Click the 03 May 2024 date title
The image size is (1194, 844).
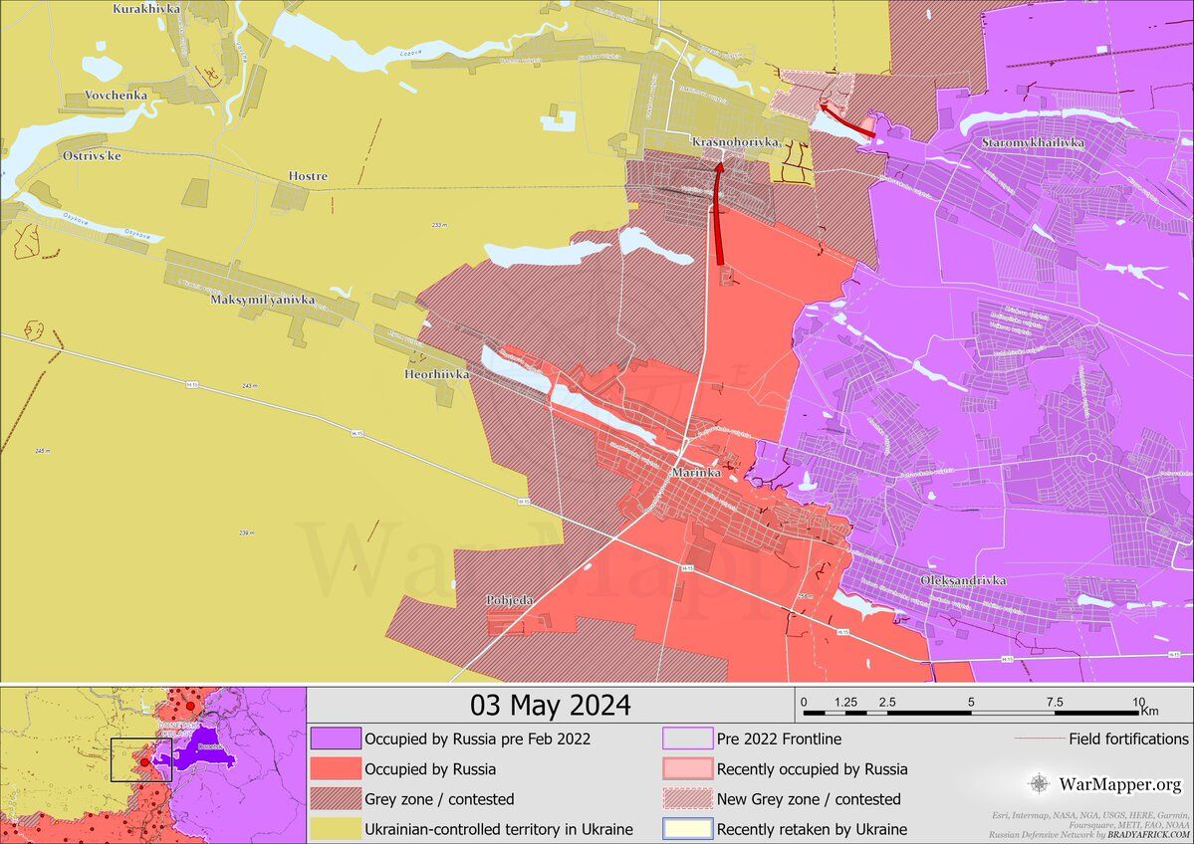click(x=550, y=706)
